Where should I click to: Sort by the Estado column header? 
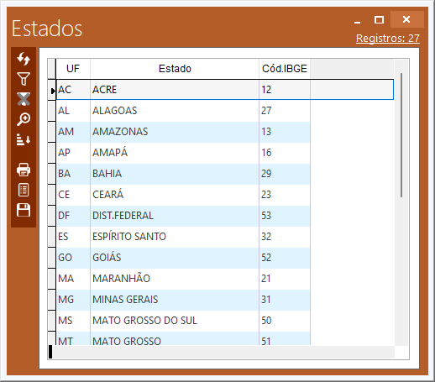(175, 69)
